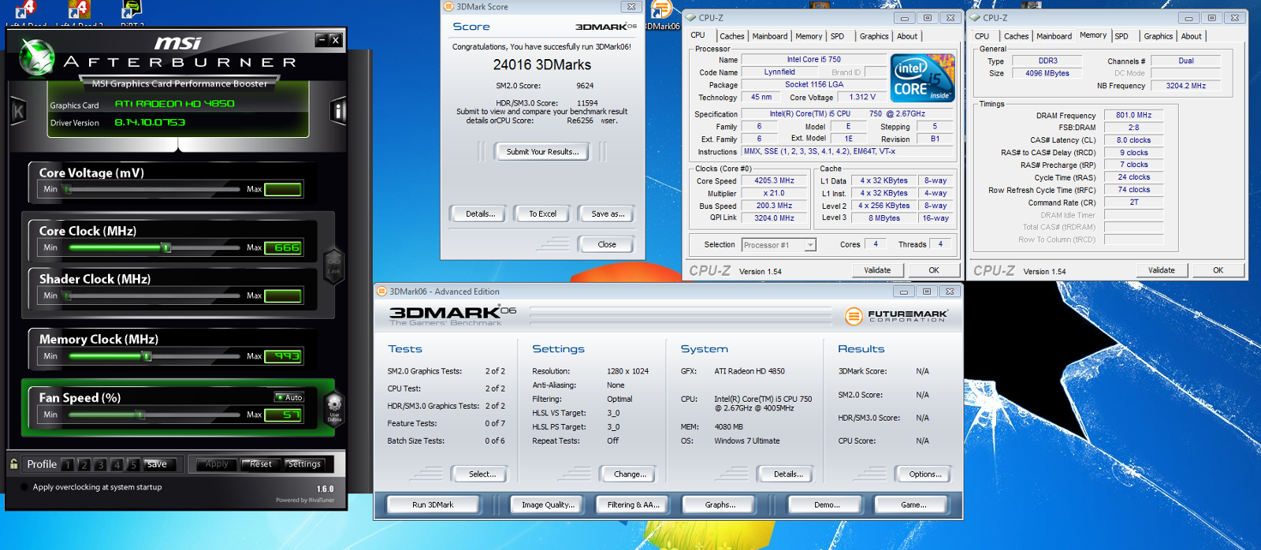Open Details... under System in 3DMark06
This screenshot has width=1261, height=550.
coord(785,474)
